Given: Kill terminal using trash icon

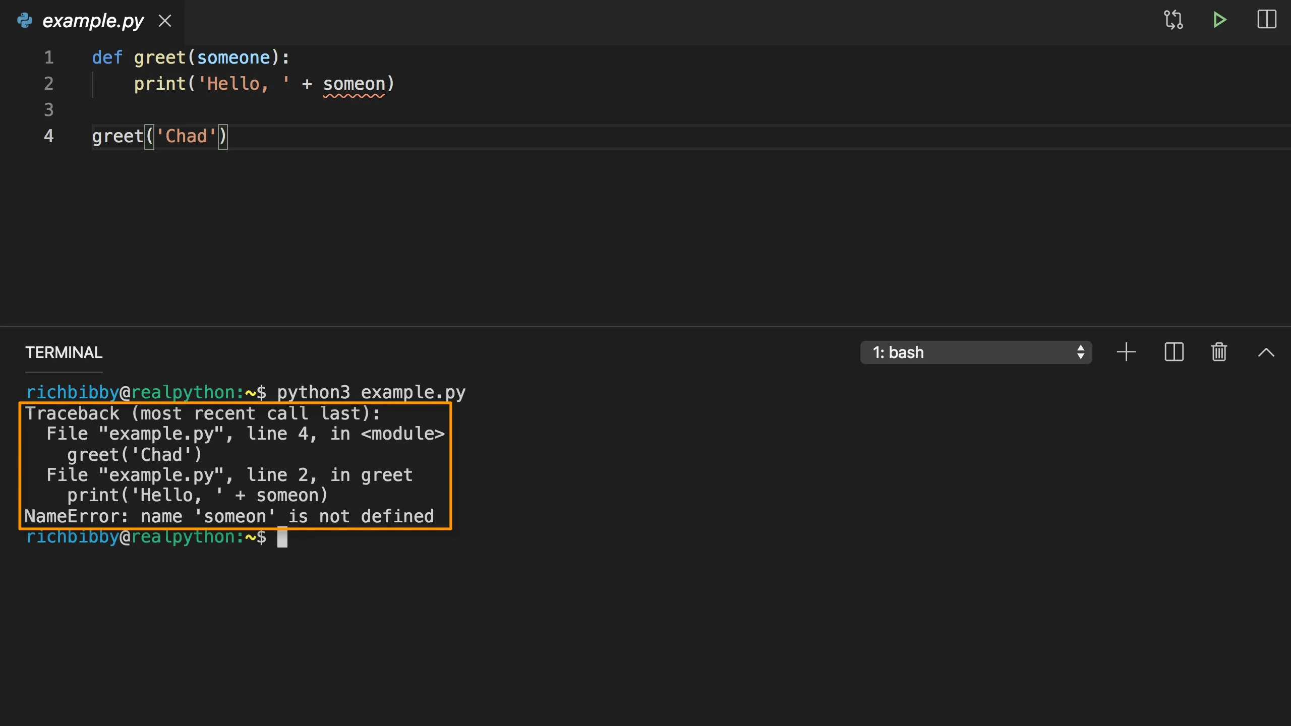Looking at the screenshot, I should tap(1219, 352).
